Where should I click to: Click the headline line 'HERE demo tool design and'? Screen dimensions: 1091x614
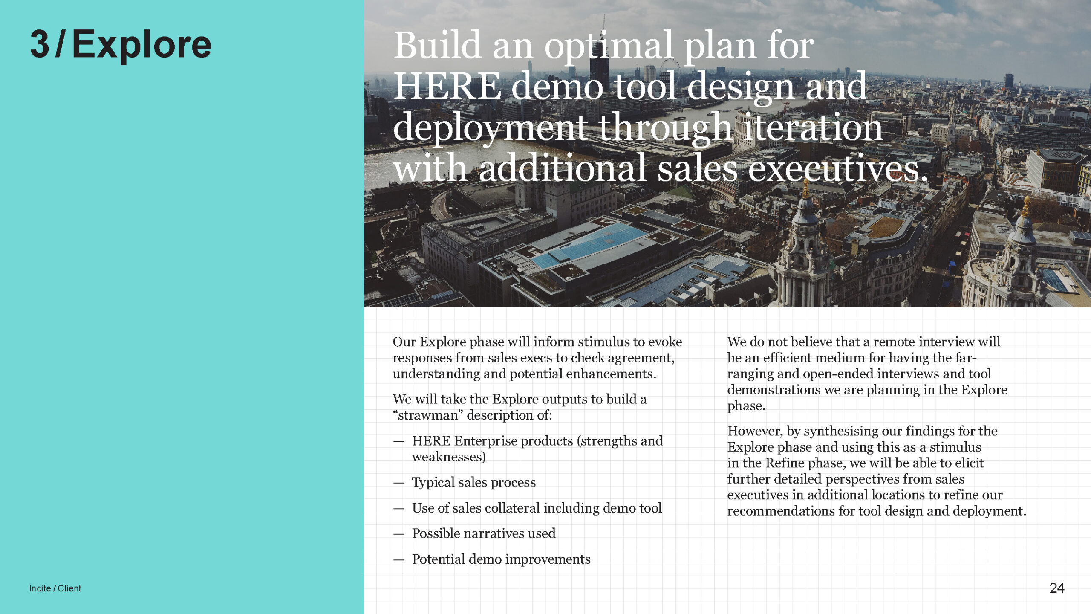pos(630,87)
